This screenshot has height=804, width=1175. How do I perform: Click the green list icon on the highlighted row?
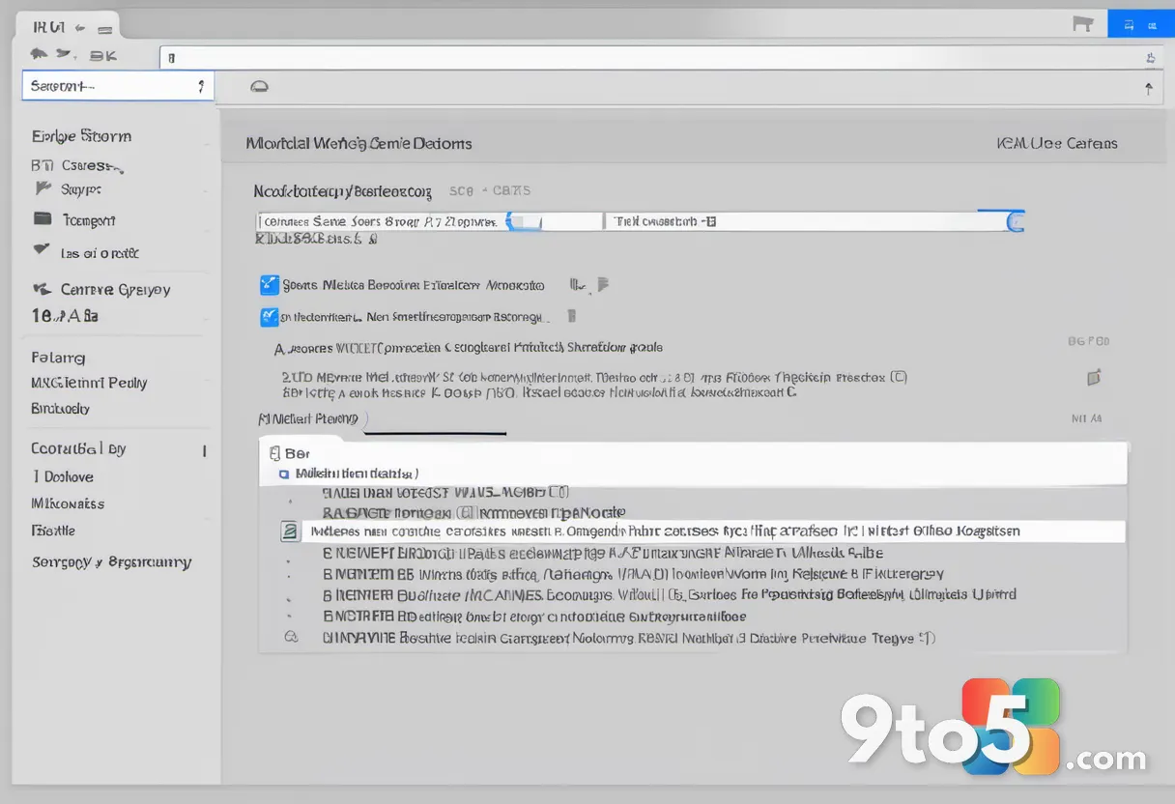tap(288, 531)
